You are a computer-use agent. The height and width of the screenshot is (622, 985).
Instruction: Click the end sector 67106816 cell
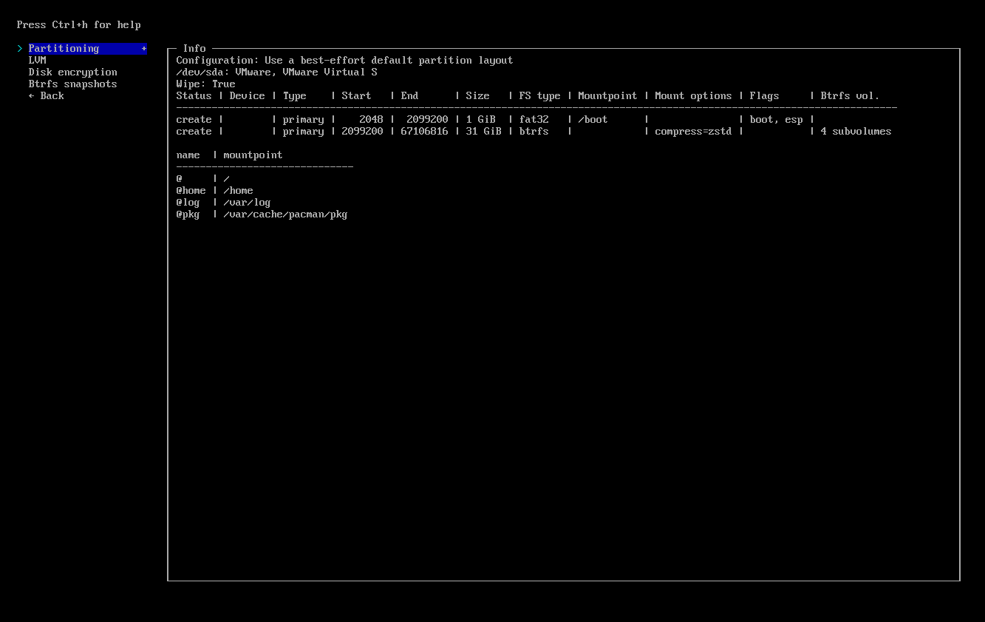pyautogui.click(x=424, y=131)
